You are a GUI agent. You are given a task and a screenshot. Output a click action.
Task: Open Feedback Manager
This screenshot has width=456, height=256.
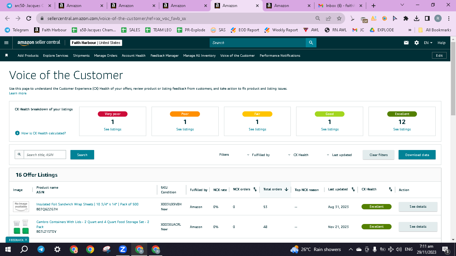165,55
